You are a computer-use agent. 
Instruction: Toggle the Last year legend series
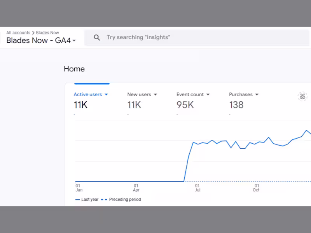click(87, 200)
